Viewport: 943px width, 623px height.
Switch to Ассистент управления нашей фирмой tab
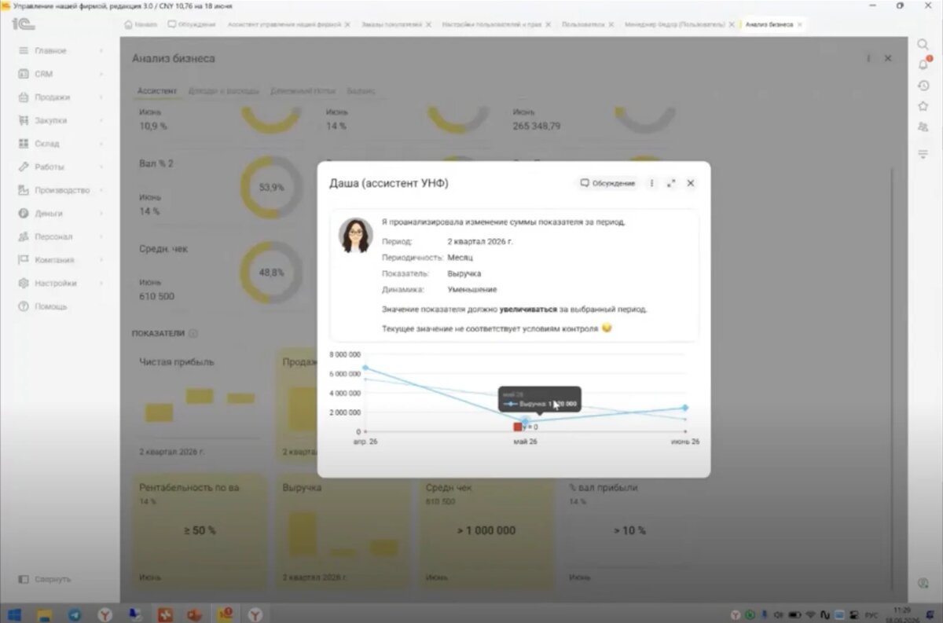click(x=284, y=24)
